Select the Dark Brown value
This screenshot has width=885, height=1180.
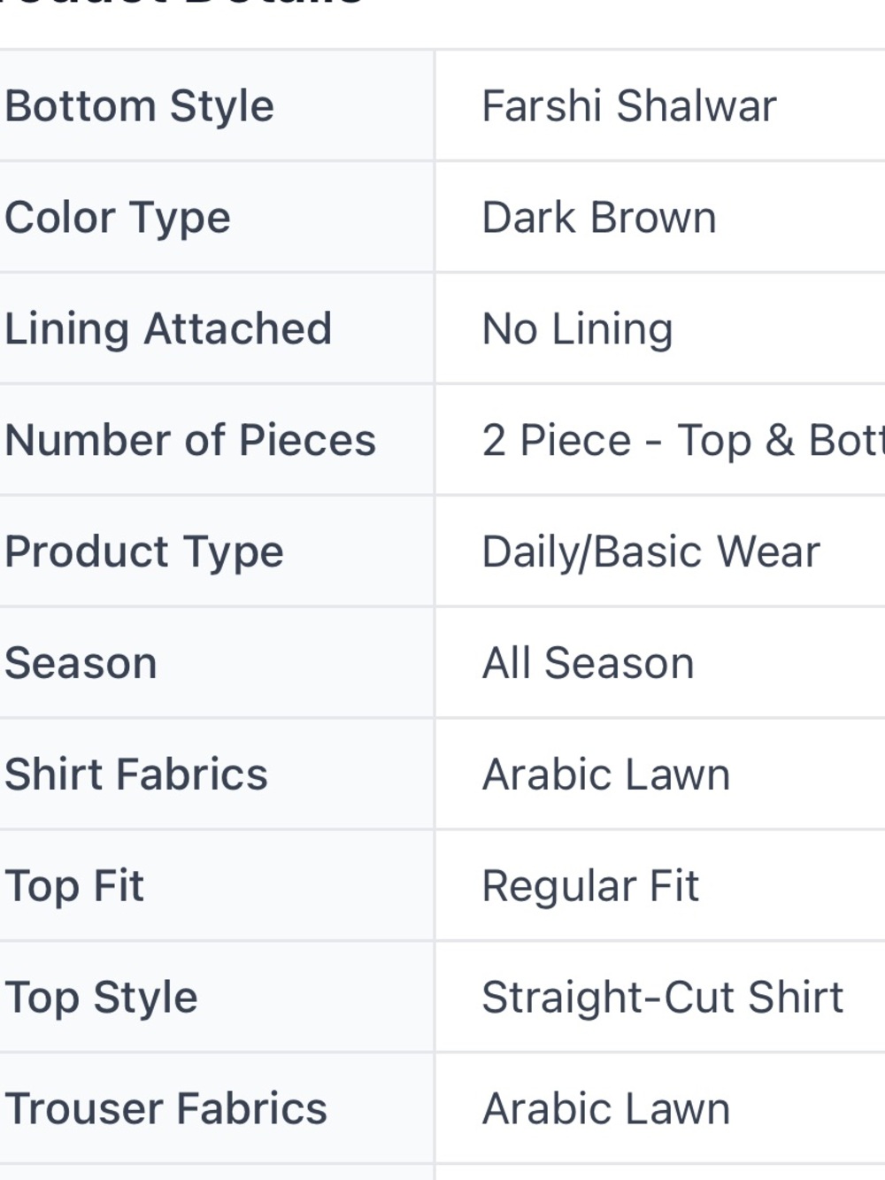pos(599,218)
